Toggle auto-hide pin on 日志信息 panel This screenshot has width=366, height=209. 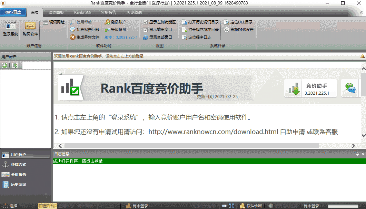(x=358, y=154)
